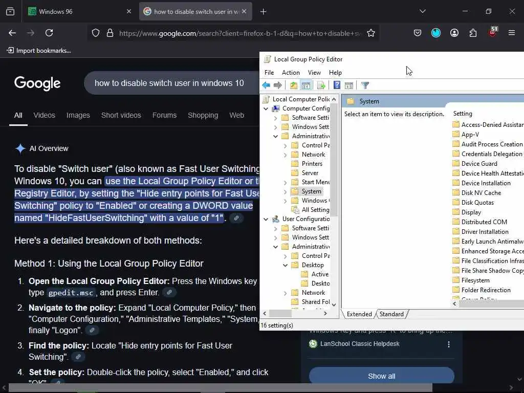
Task: Click the Google logo
Action: click(37, 83)
